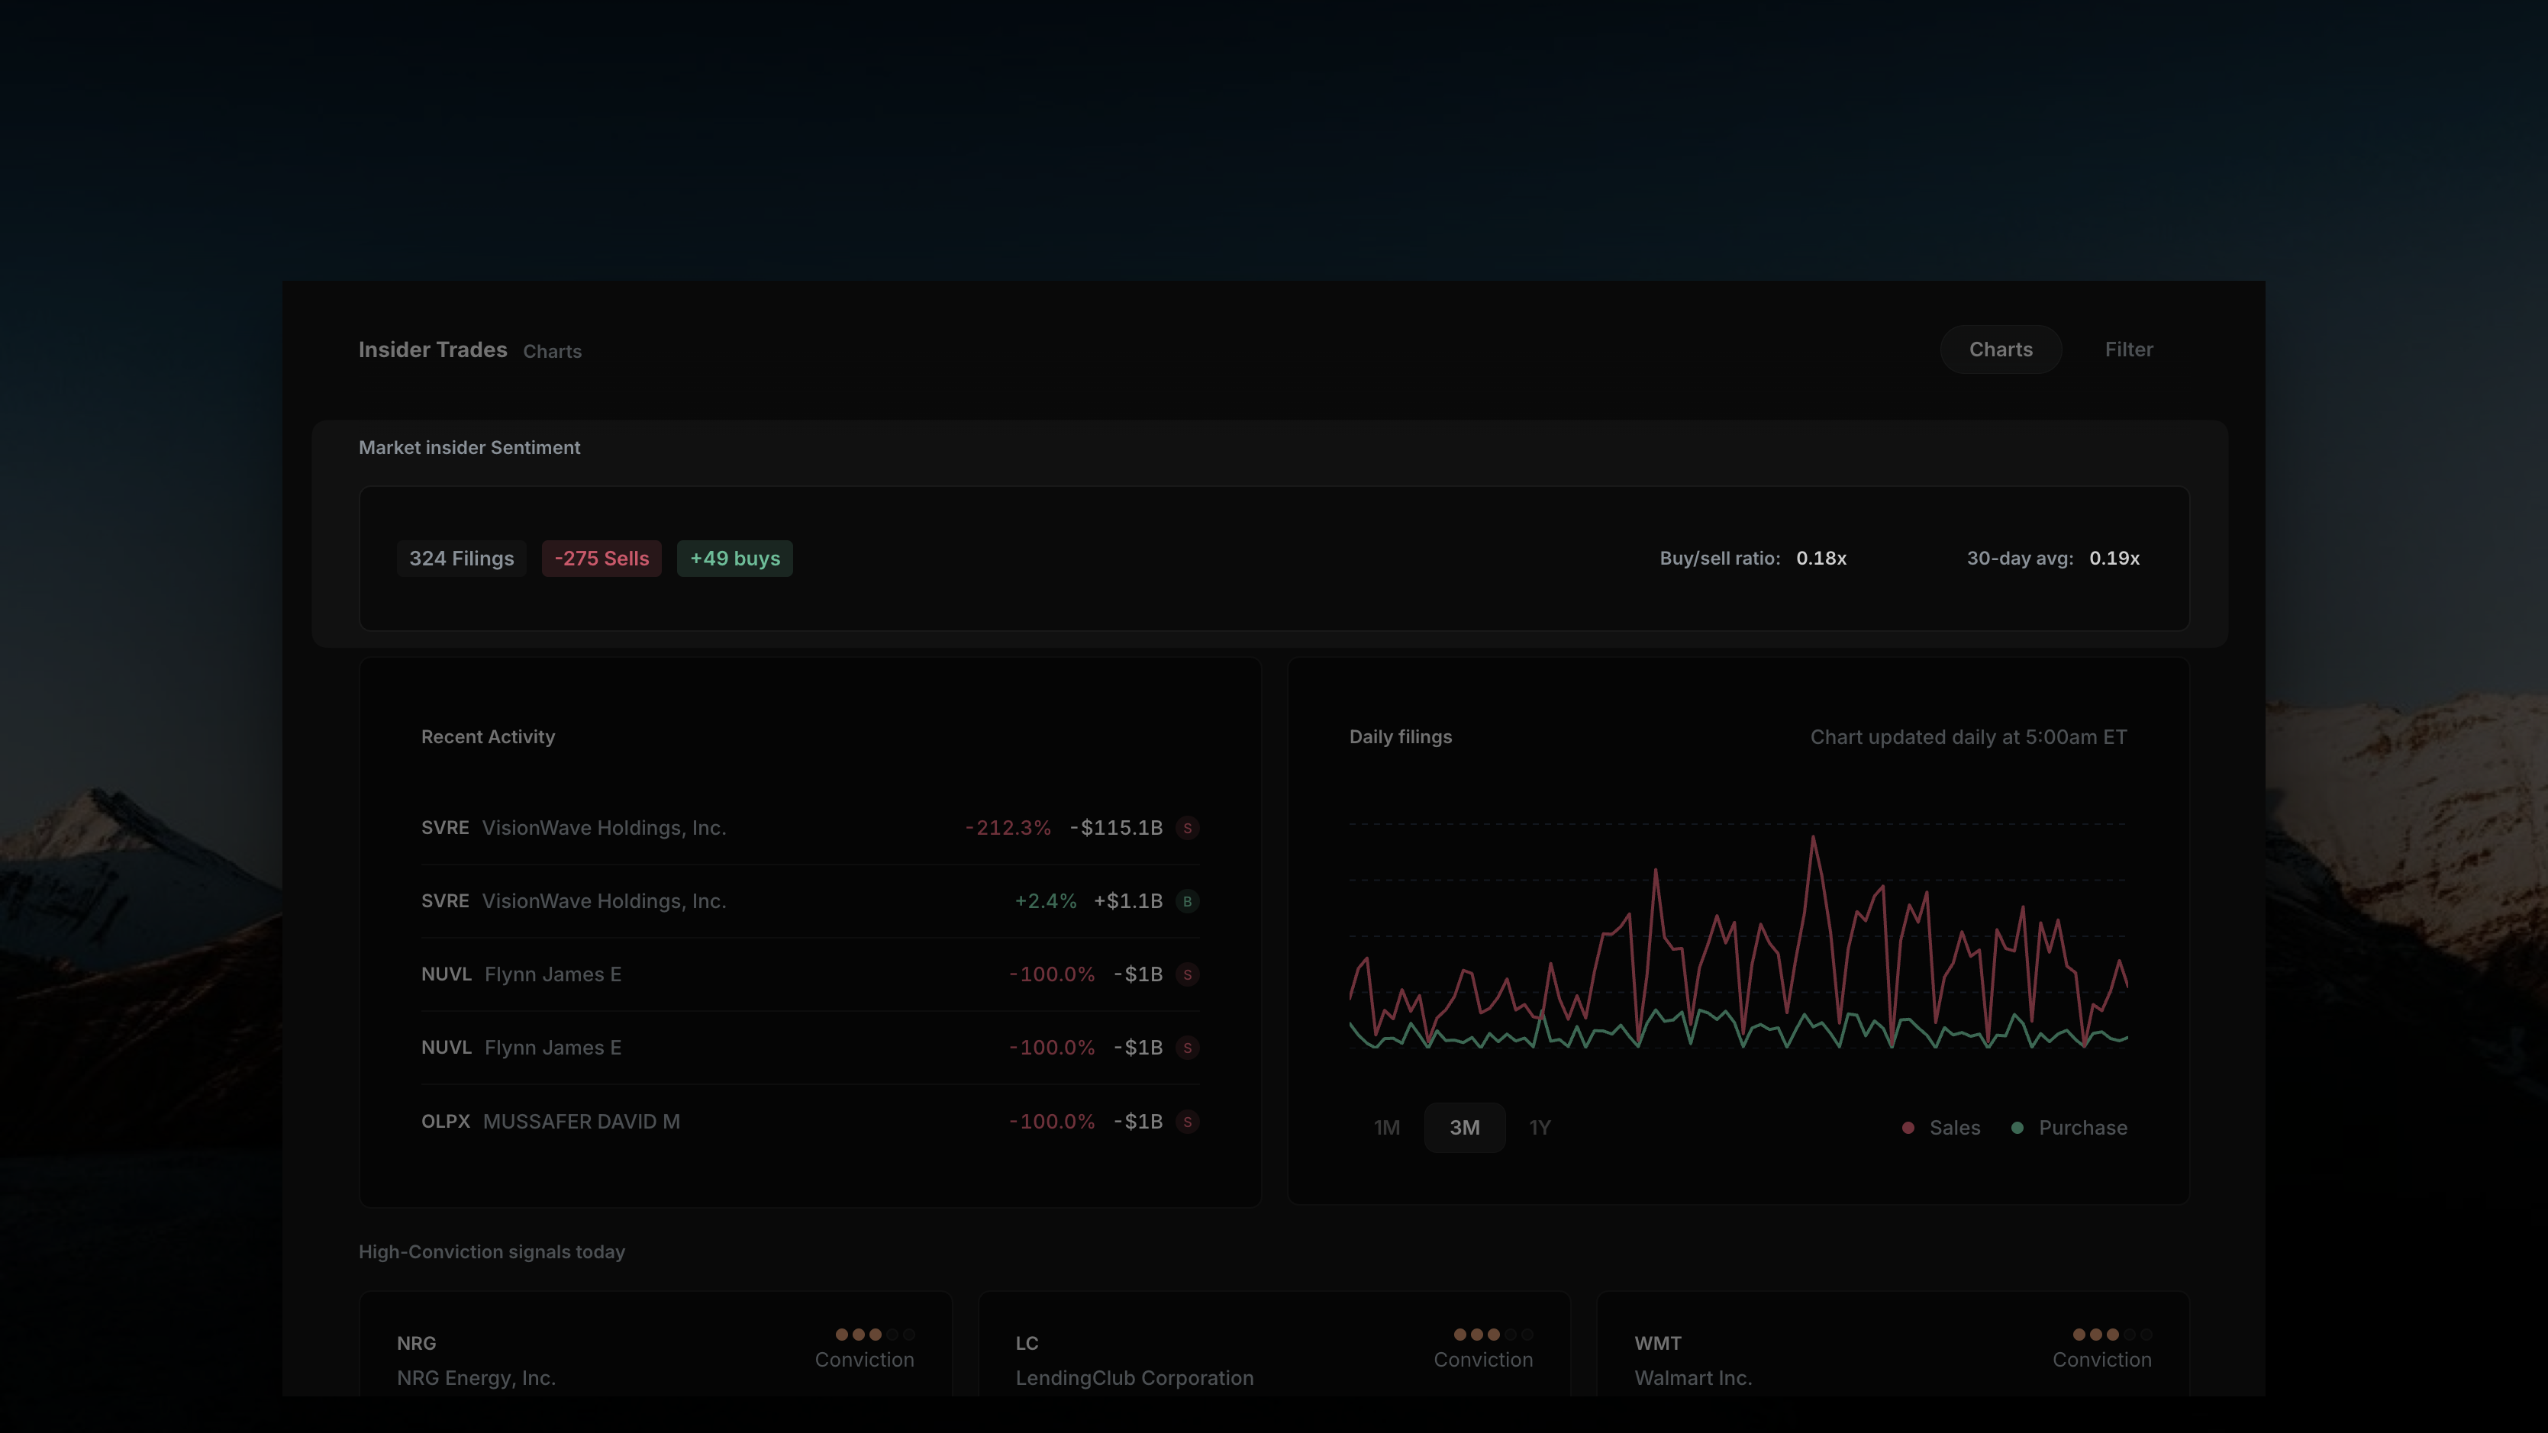Click the Daily filings line chart
The height and width of the screenshot is (1433, 2548).
pos(1738,936)
